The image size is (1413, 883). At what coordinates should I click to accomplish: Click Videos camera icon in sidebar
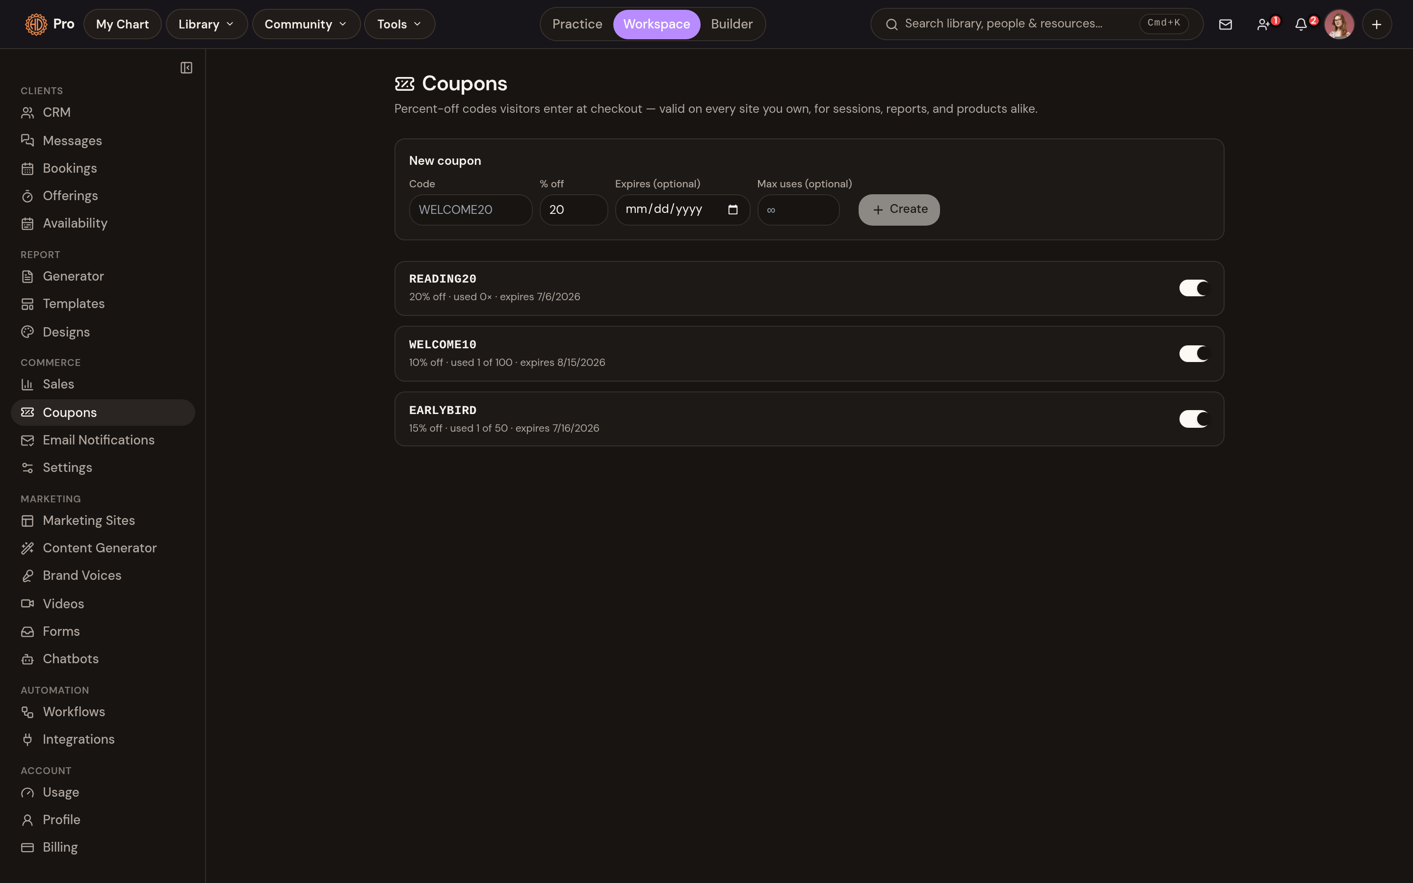(x=27, y=604)
